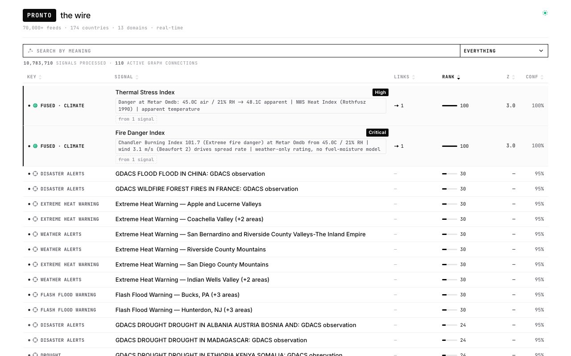Click the '174 countries' subtitle text
The image size is (571, 356).
89,28
